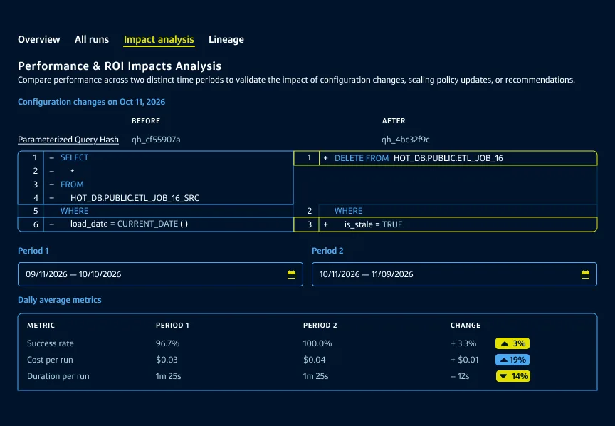Click the BEFORE column heading
615x426 pixels.
click(x=146, y=121)
